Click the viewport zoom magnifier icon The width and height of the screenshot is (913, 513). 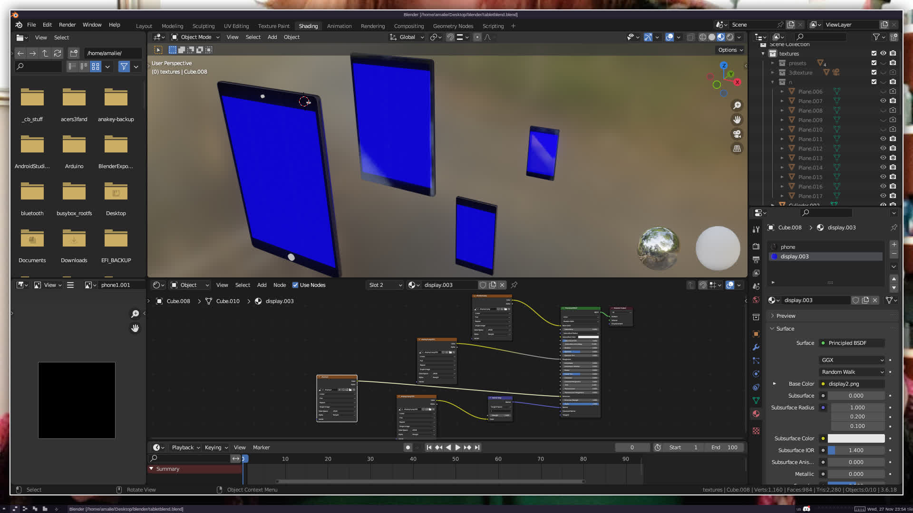coord(737,105)
